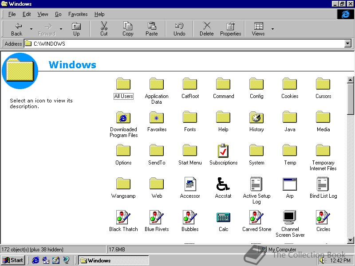Select the All Users folder
The width and height of the screenshot is (355, 266).
[123, 88]
